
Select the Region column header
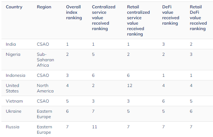tap(44, 7)
